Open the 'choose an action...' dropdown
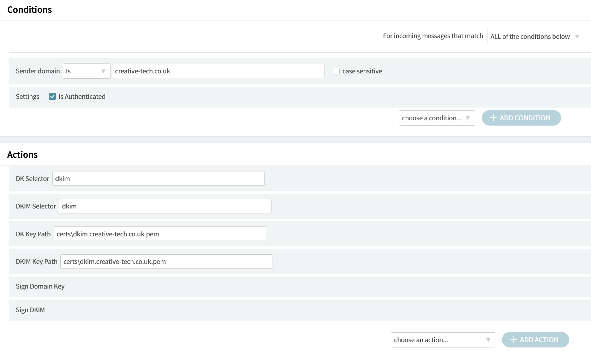This screenshot has width=591, height=351. click(x=443, y=340)
